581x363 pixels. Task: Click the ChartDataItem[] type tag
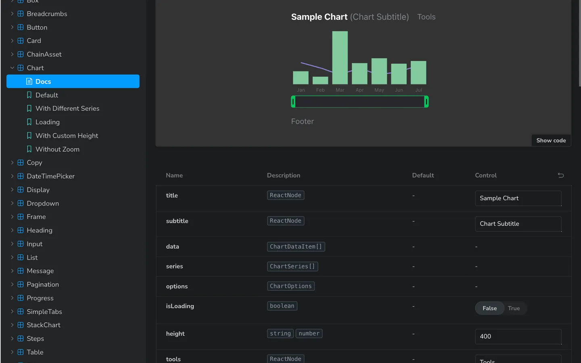[x=296, y=246]
